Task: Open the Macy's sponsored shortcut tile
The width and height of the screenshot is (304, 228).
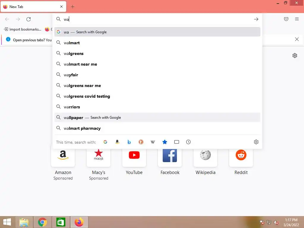Action: pyautogui.click(x=99, y=158)
